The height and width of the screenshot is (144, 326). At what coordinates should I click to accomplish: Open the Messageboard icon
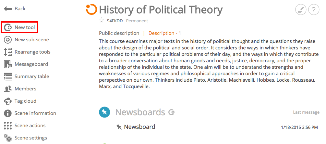pos(8,64)
